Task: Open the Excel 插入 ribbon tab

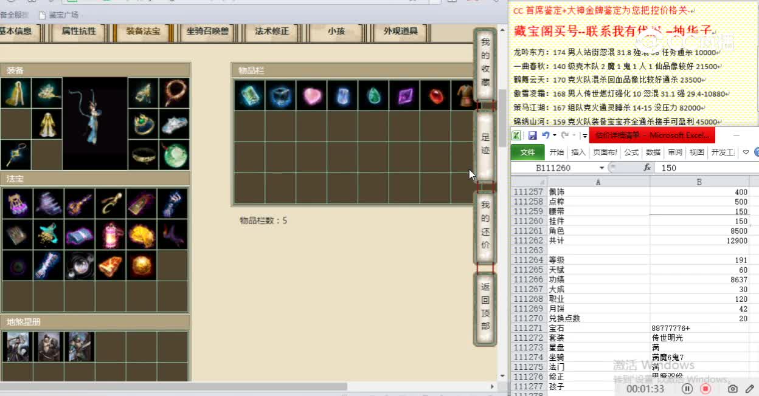Action: tap(578, 152)
